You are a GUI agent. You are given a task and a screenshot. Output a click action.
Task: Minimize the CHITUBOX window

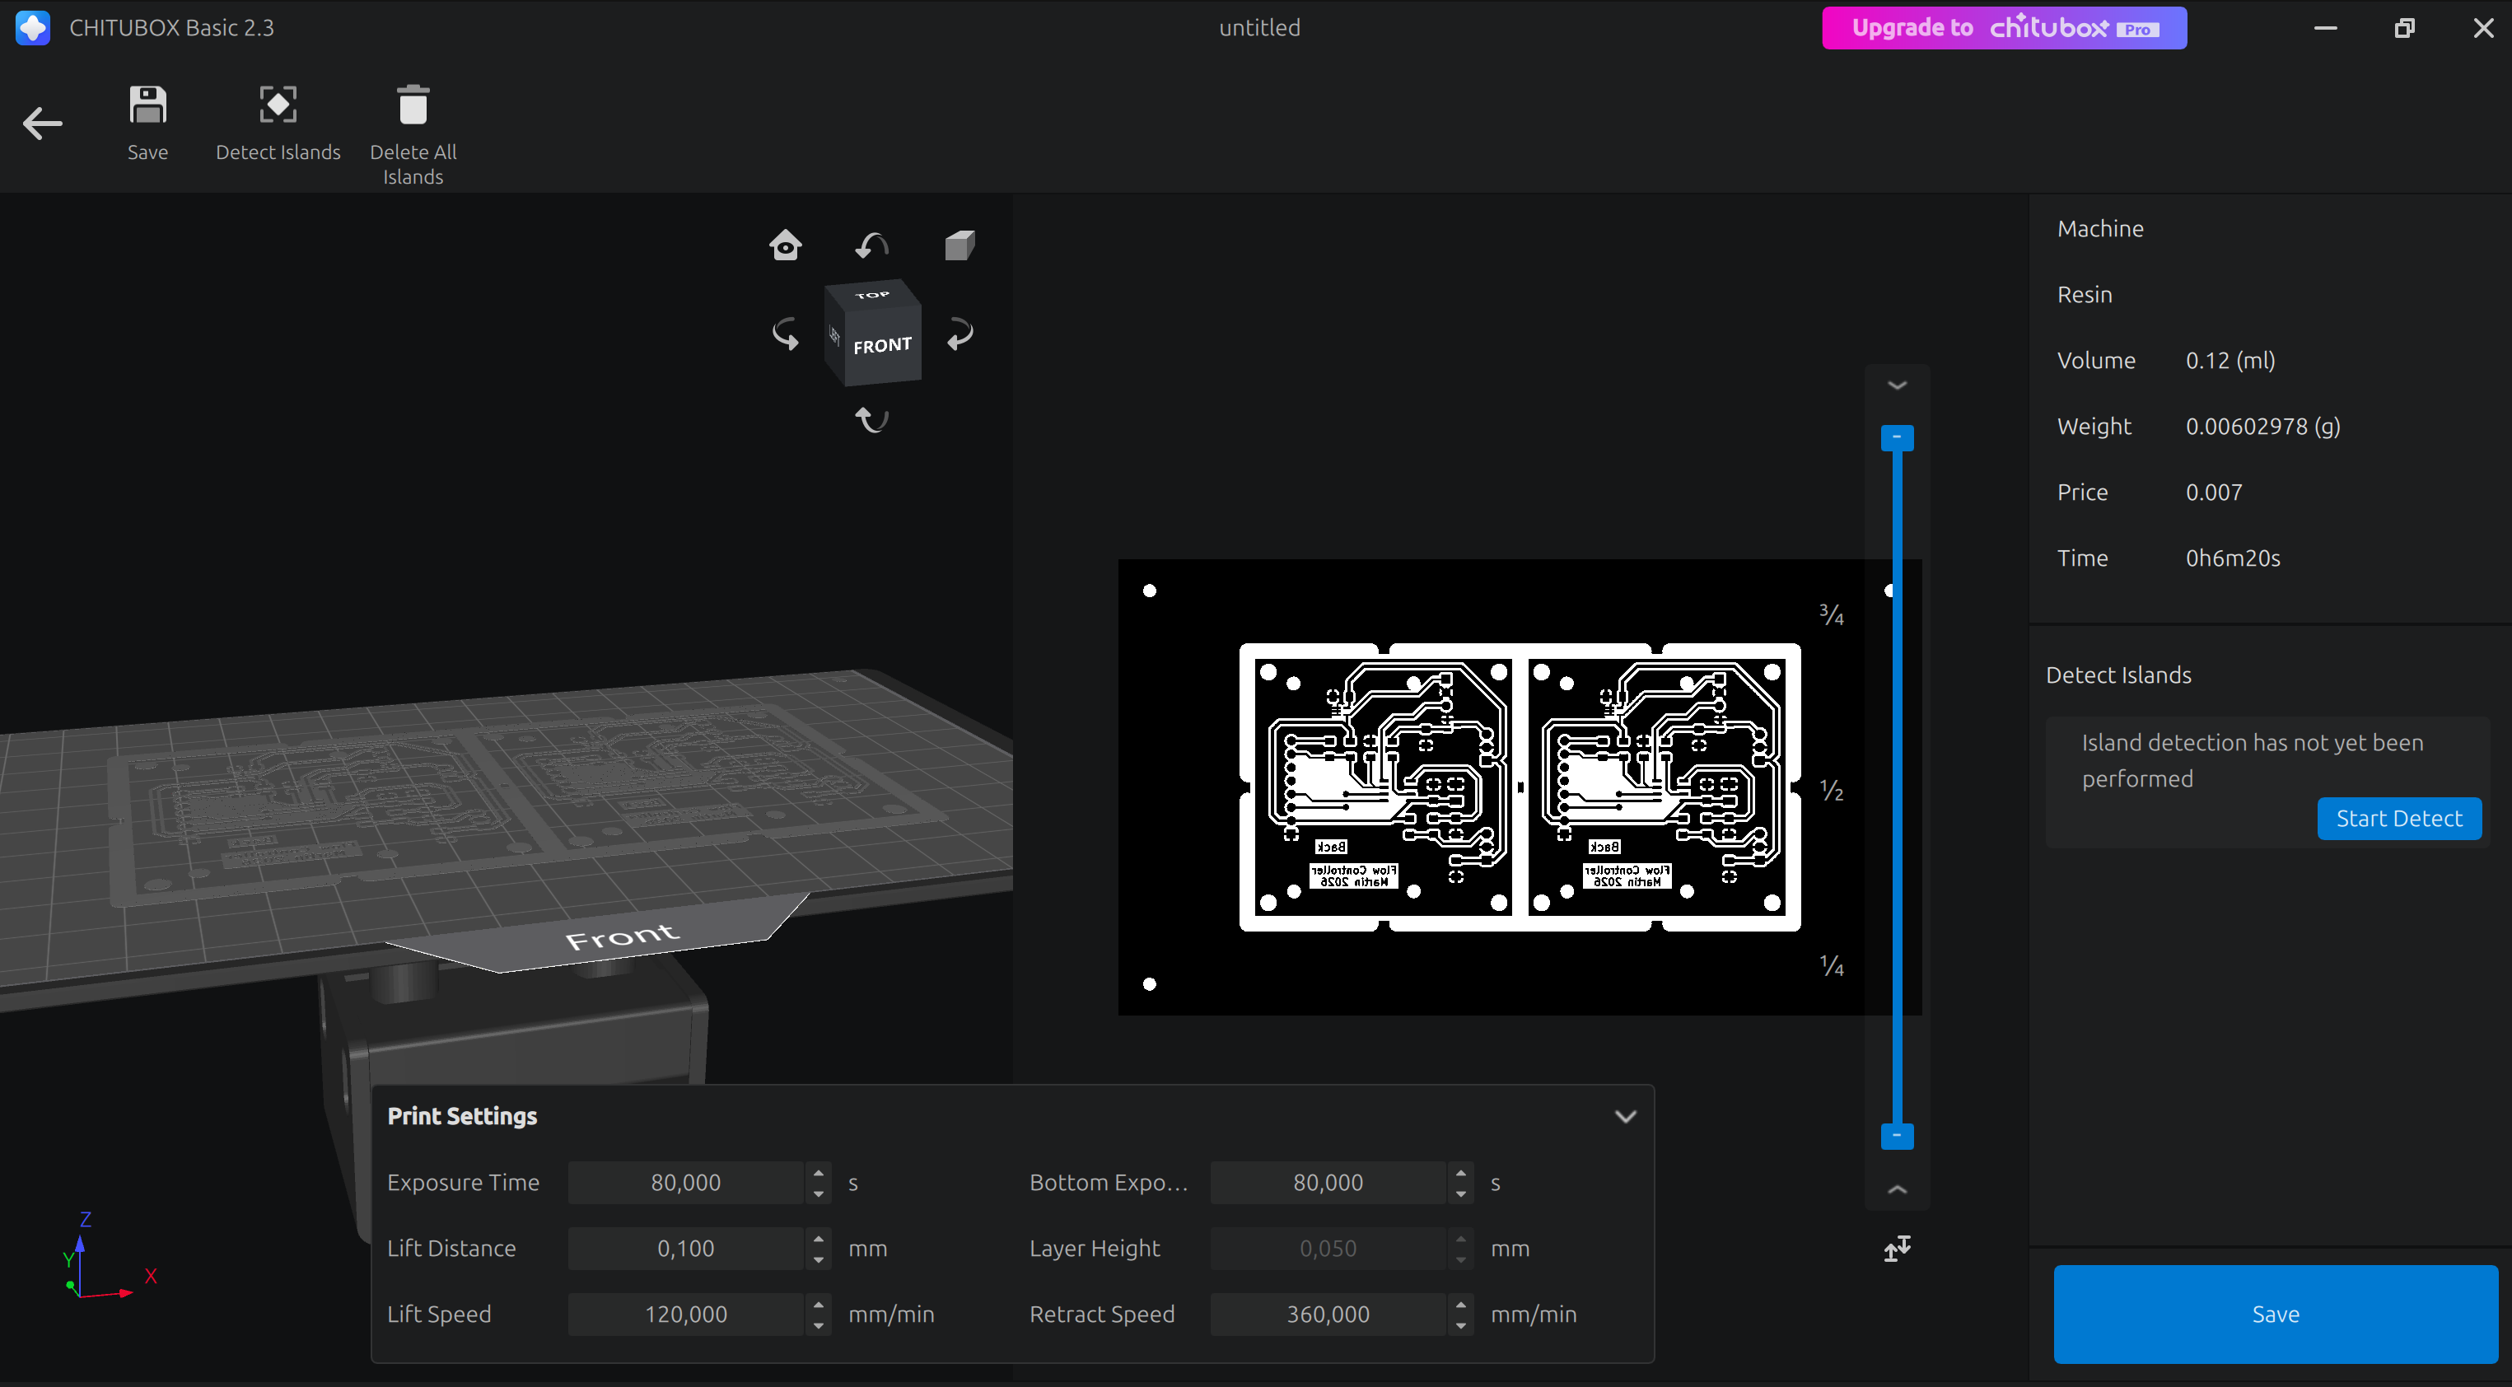(x=2325, y=27)
